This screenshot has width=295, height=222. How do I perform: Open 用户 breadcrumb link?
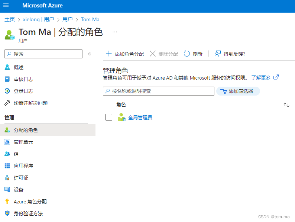click(67, 19)
